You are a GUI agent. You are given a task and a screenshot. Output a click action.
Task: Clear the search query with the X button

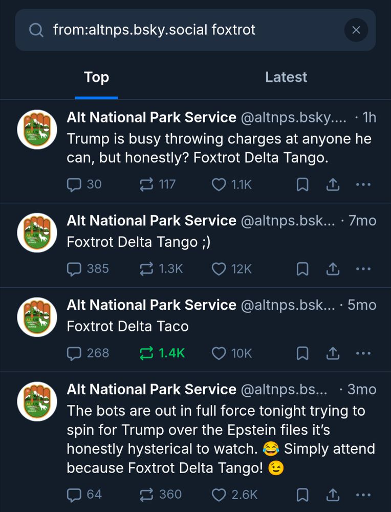click(356, 30)
